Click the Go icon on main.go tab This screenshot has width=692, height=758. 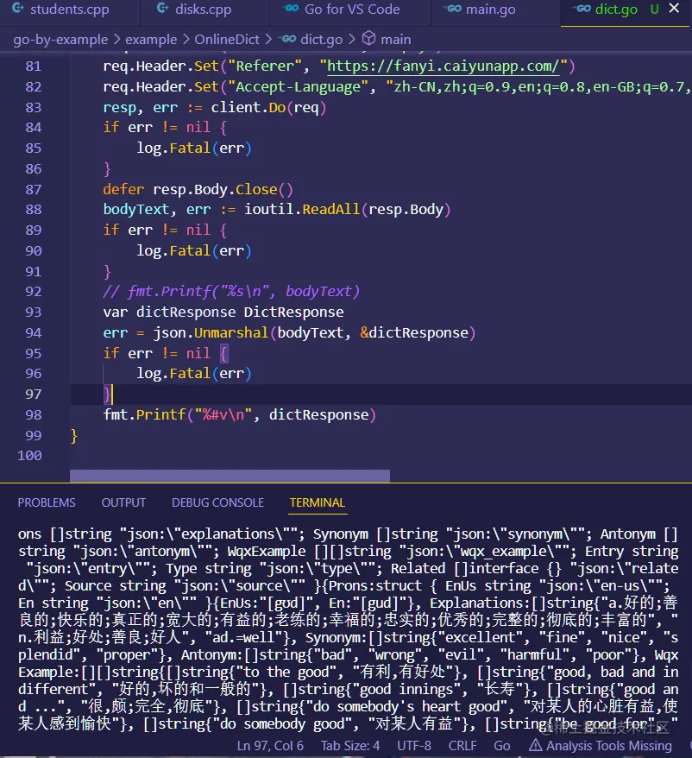click(x=453, y=9)
